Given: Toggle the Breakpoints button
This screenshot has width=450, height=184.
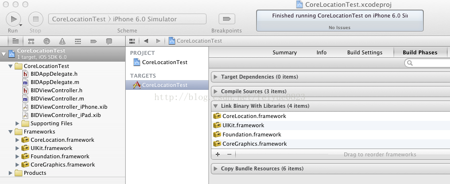Looking at the screenshot, I should (x=227, y=19).
